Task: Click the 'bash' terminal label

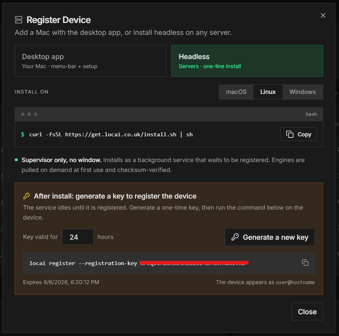Action: tap(311, 114)
